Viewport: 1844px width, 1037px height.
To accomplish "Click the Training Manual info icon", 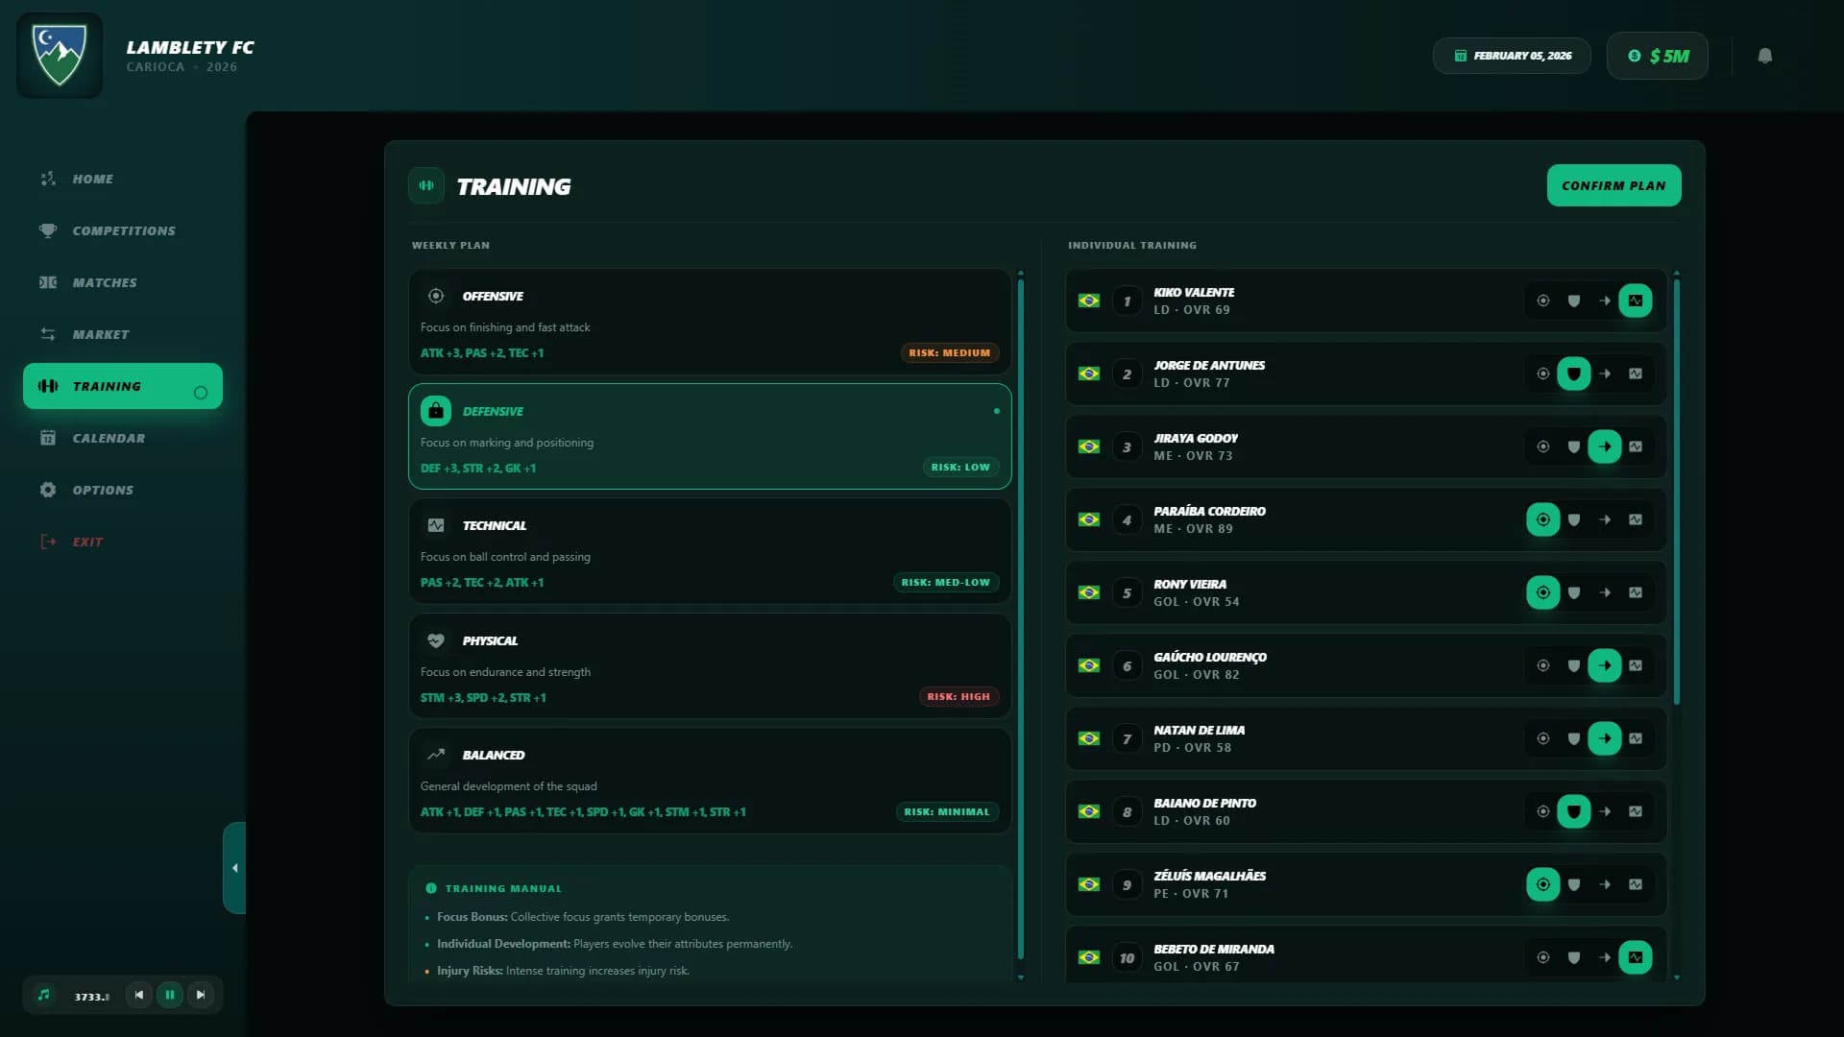I will tap(431, 888).
